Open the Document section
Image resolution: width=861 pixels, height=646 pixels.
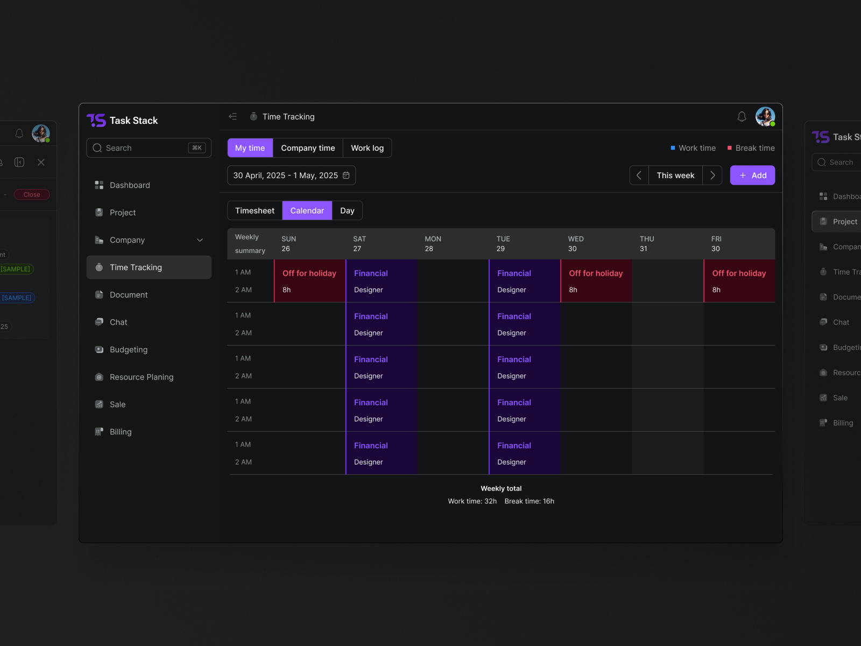click(x=128, y=294)
